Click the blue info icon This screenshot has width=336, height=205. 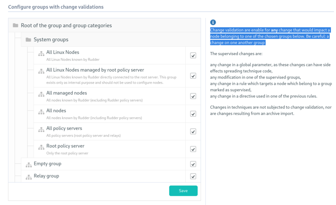(x=213, y=22)
